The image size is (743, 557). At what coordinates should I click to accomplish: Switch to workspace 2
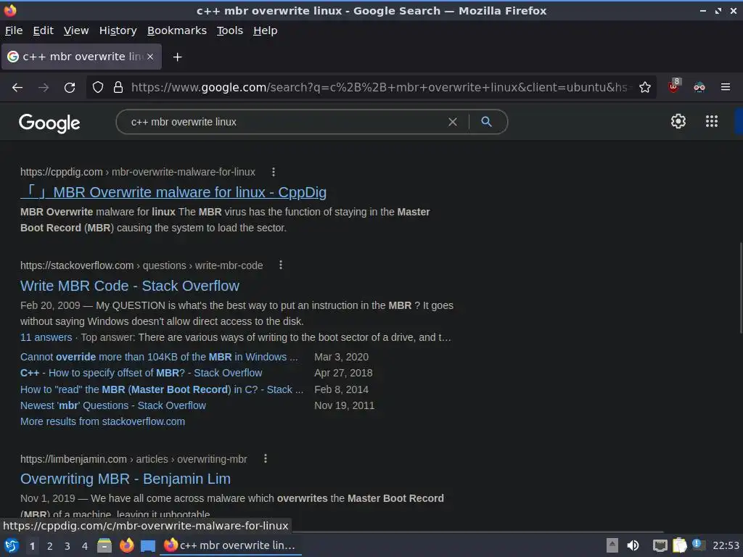click(50, 546)
